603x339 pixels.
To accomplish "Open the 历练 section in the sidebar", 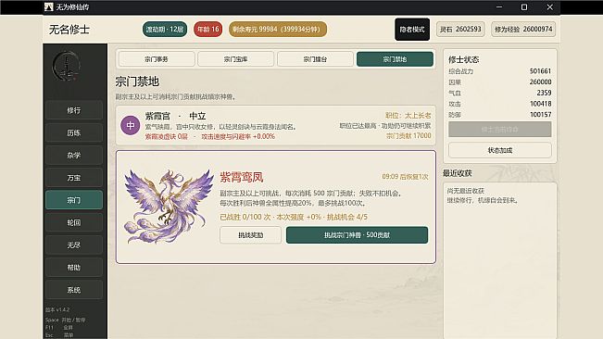I will click(x=74, y=132).
